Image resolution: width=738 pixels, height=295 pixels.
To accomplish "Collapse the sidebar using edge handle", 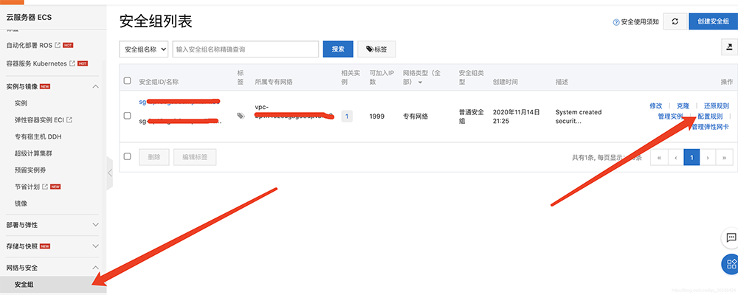I will (110, 172).
